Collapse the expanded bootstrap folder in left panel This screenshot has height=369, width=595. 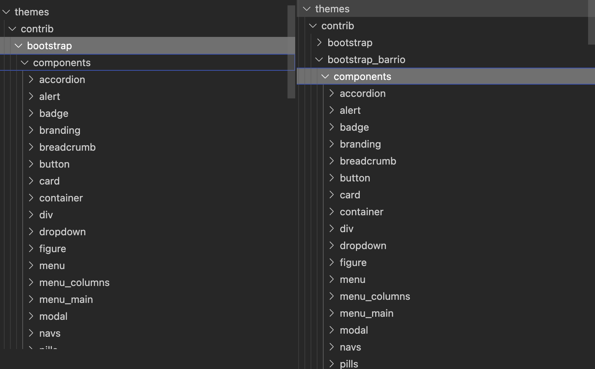18,46
